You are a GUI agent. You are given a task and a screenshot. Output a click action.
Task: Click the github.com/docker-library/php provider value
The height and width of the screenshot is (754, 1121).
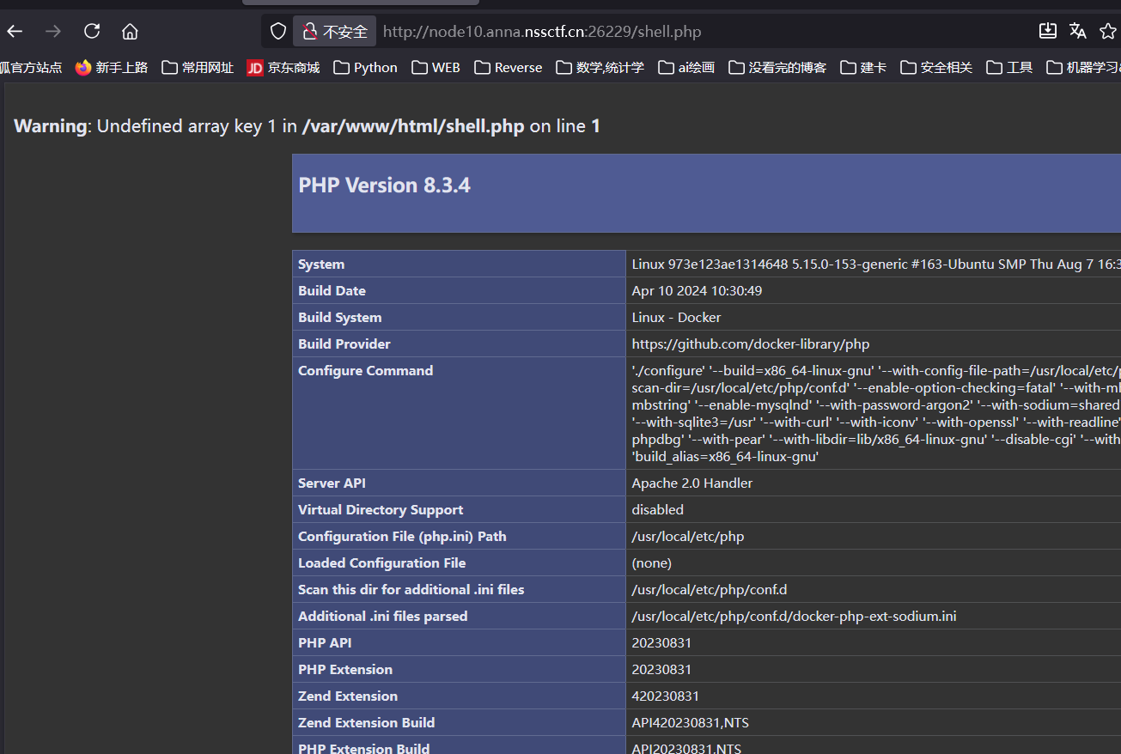point(750,344)
